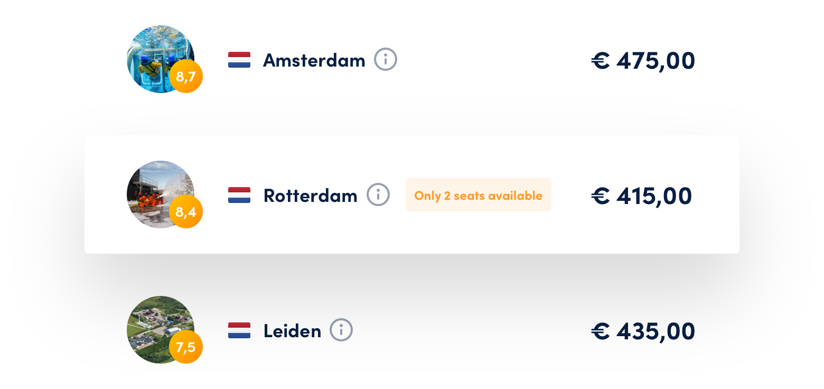Select the 7,5 rating badge for Leiden
The height and width of the screenshot is (389, 824).
tap(186, 346)
